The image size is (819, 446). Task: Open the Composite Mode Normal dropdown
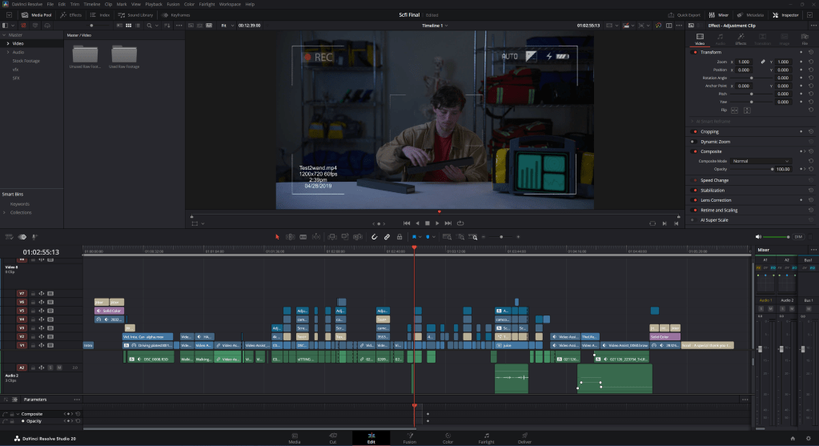click(x=761, y=161)
